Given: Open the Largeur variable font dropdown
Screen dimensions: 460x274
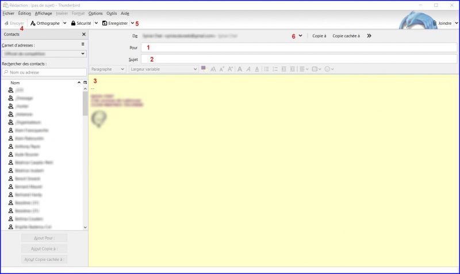Looking at the screenshot, I should pyautogui.click(x=163, y=69).
